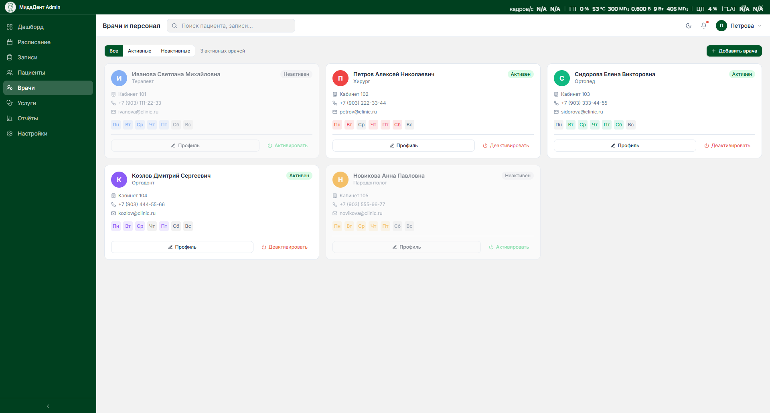The width and height of the screenshot is (770, 413).
Task: Click Новикова's orange avatar Н
Action: 340,180
